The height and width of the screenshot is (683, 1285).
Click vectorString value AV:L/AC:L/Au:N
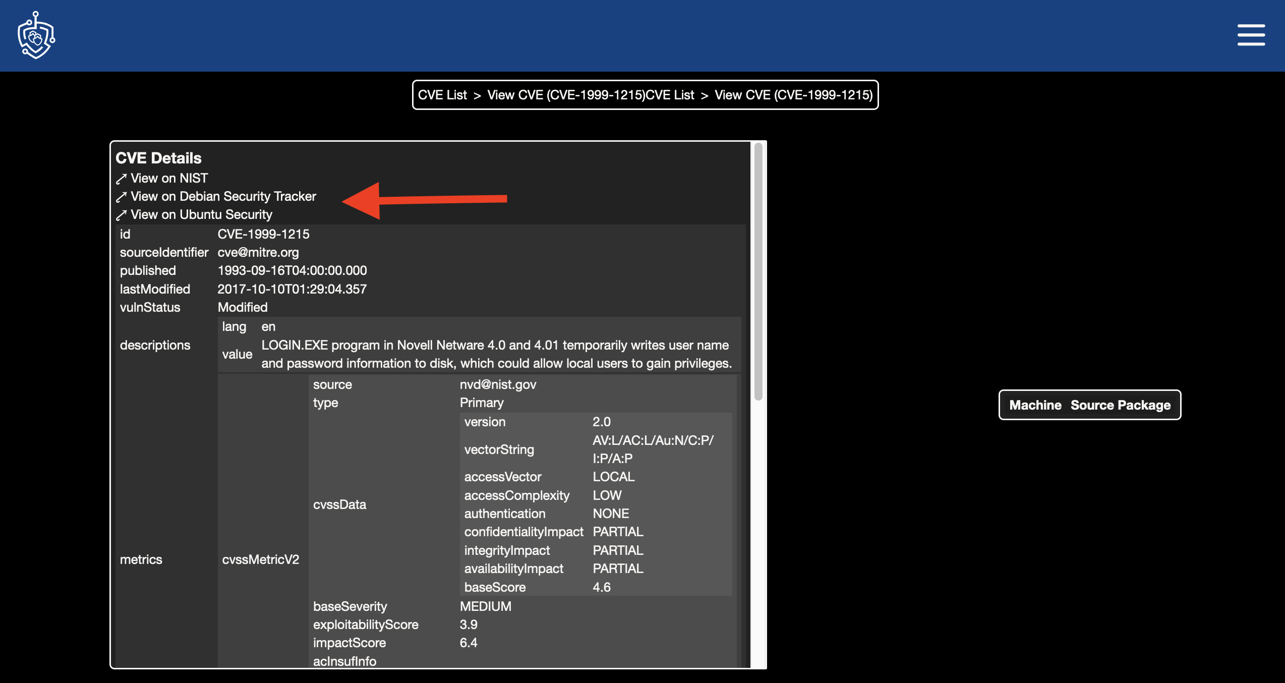tap(653, 449)
